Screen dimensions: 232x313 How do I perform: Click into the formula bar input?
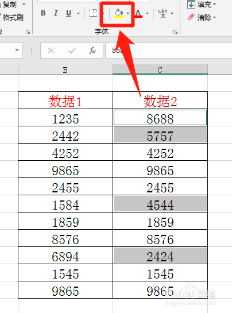(x=168, y=51)
